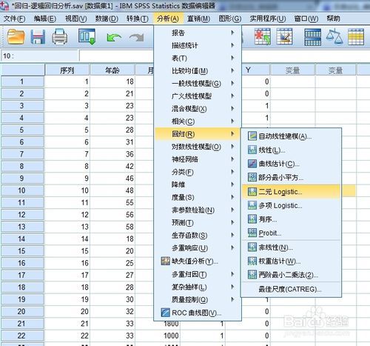370x346 pixels.
Task: Click the Recall dialog toolbar icon
Action: tap(87, 36)
